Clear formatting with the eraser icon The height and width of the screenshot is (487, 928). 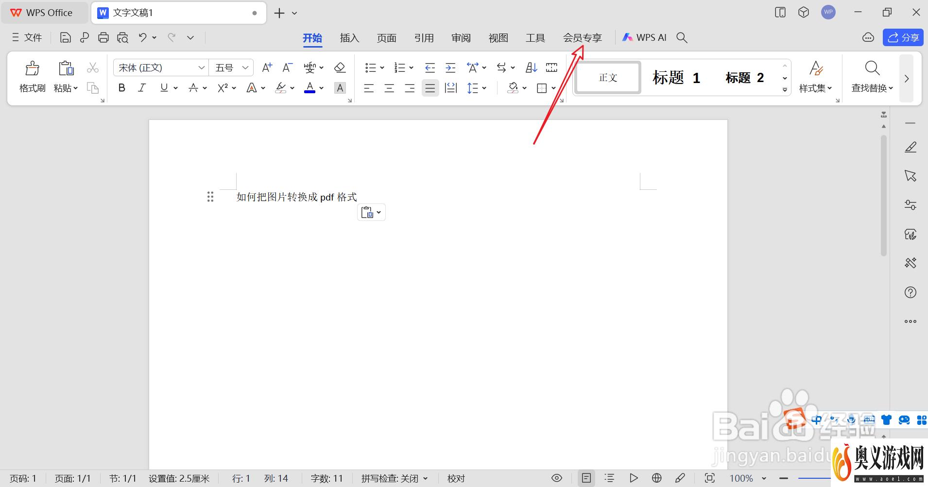340,67
